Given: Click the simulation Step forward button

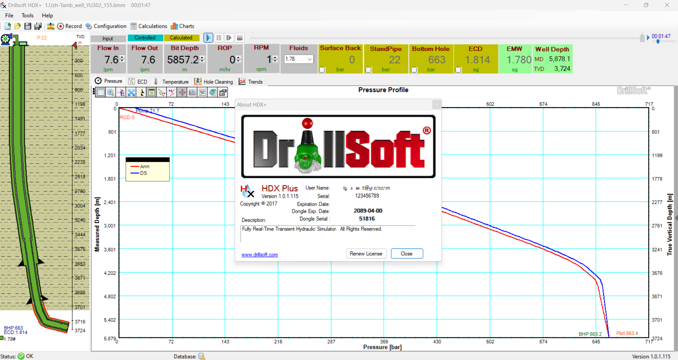Looking at the screenshot, I should click(229, 38).
